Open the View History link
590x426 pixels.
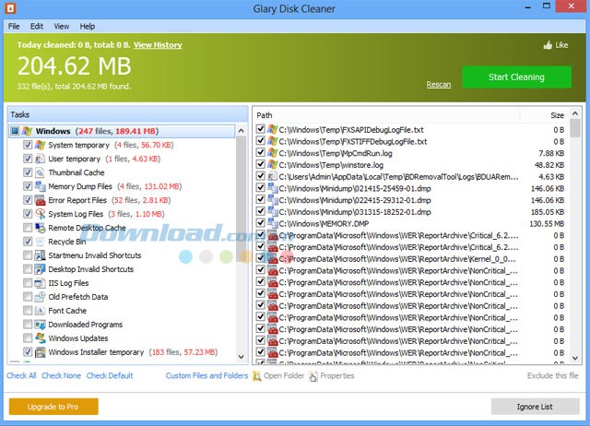pyautogui.click(x=158, y=45)
